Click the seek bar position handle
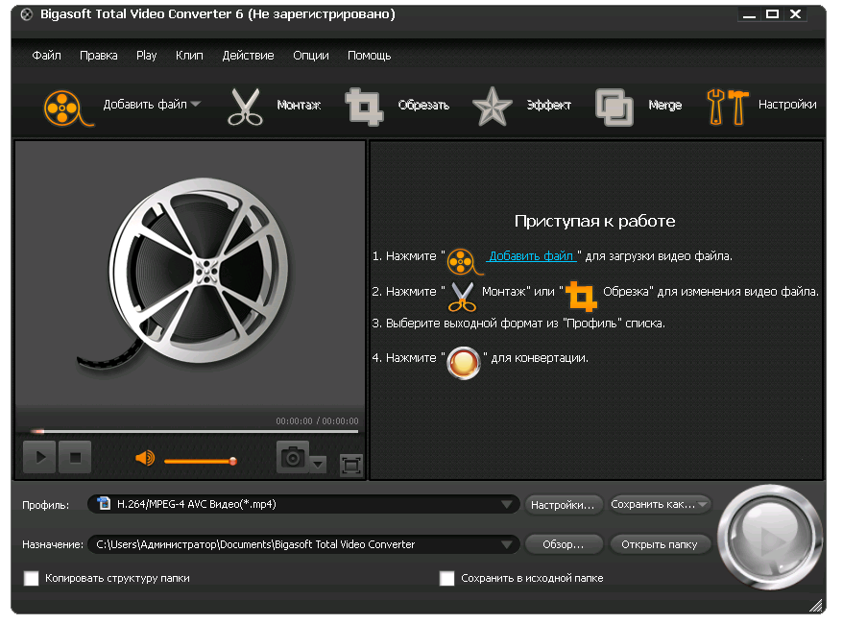The width and height of the screenshot is (843, 624). [x=37, y=431]
